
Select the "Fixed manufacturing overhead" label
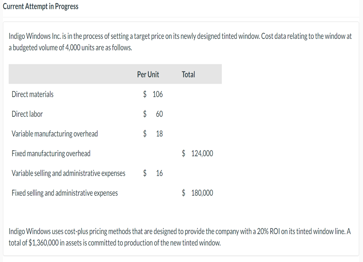[51, 154]
